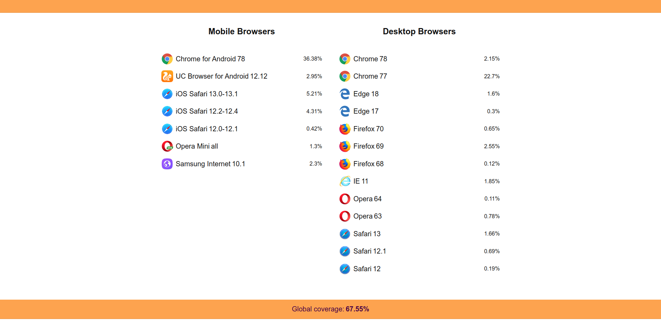Select the Samsung Internet icon
Viewport: 661px width, 327px height.
point(167,164)
